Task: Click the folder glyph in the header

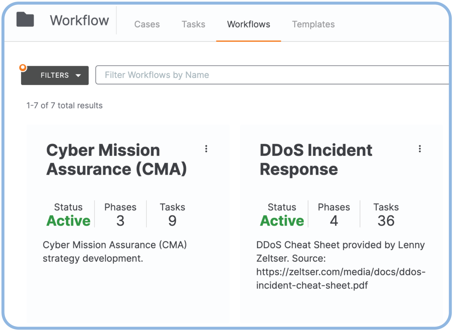Action: click(25, 20)
